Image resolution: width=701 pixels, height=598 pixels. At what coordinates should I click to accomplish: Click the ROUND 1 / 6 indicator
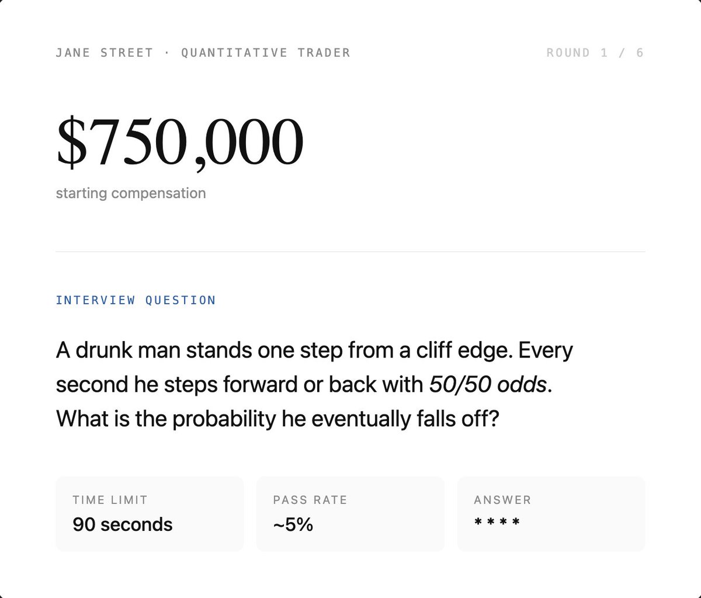(x=595, y=53)
